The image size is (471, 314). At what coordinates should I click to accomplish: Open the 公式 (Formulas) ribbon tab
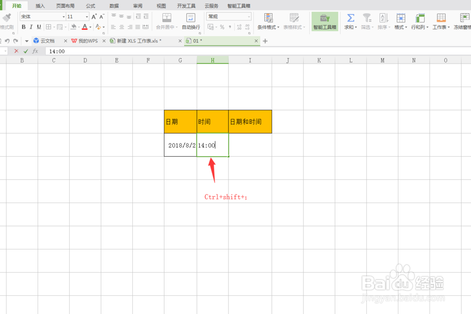(x=90, y=6)
